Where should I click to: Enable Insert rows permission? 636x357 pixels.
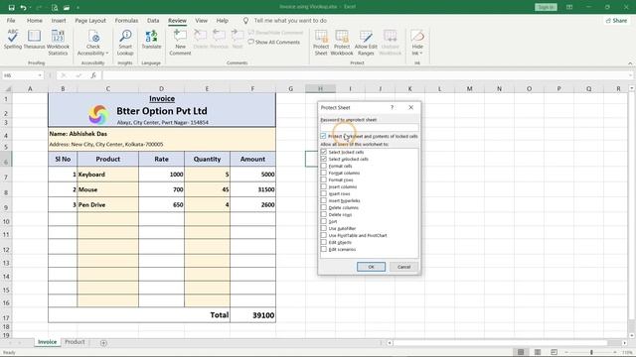click(x=324, y=193)
